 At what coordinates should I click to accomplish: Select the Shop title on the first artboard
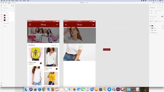(x=43, y=25)
